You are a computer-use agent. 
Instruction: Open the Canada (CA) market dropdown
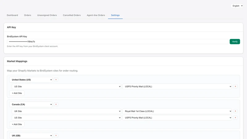click(31, 104)
